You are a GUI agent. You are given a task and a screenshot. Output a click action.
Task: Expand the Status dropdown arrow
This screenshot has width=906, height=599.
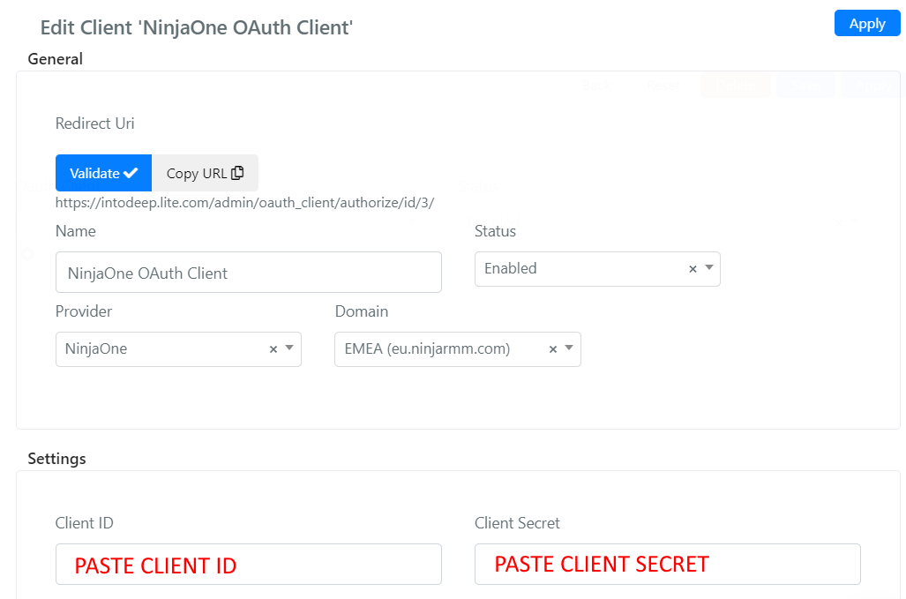[x=709, y=267]
